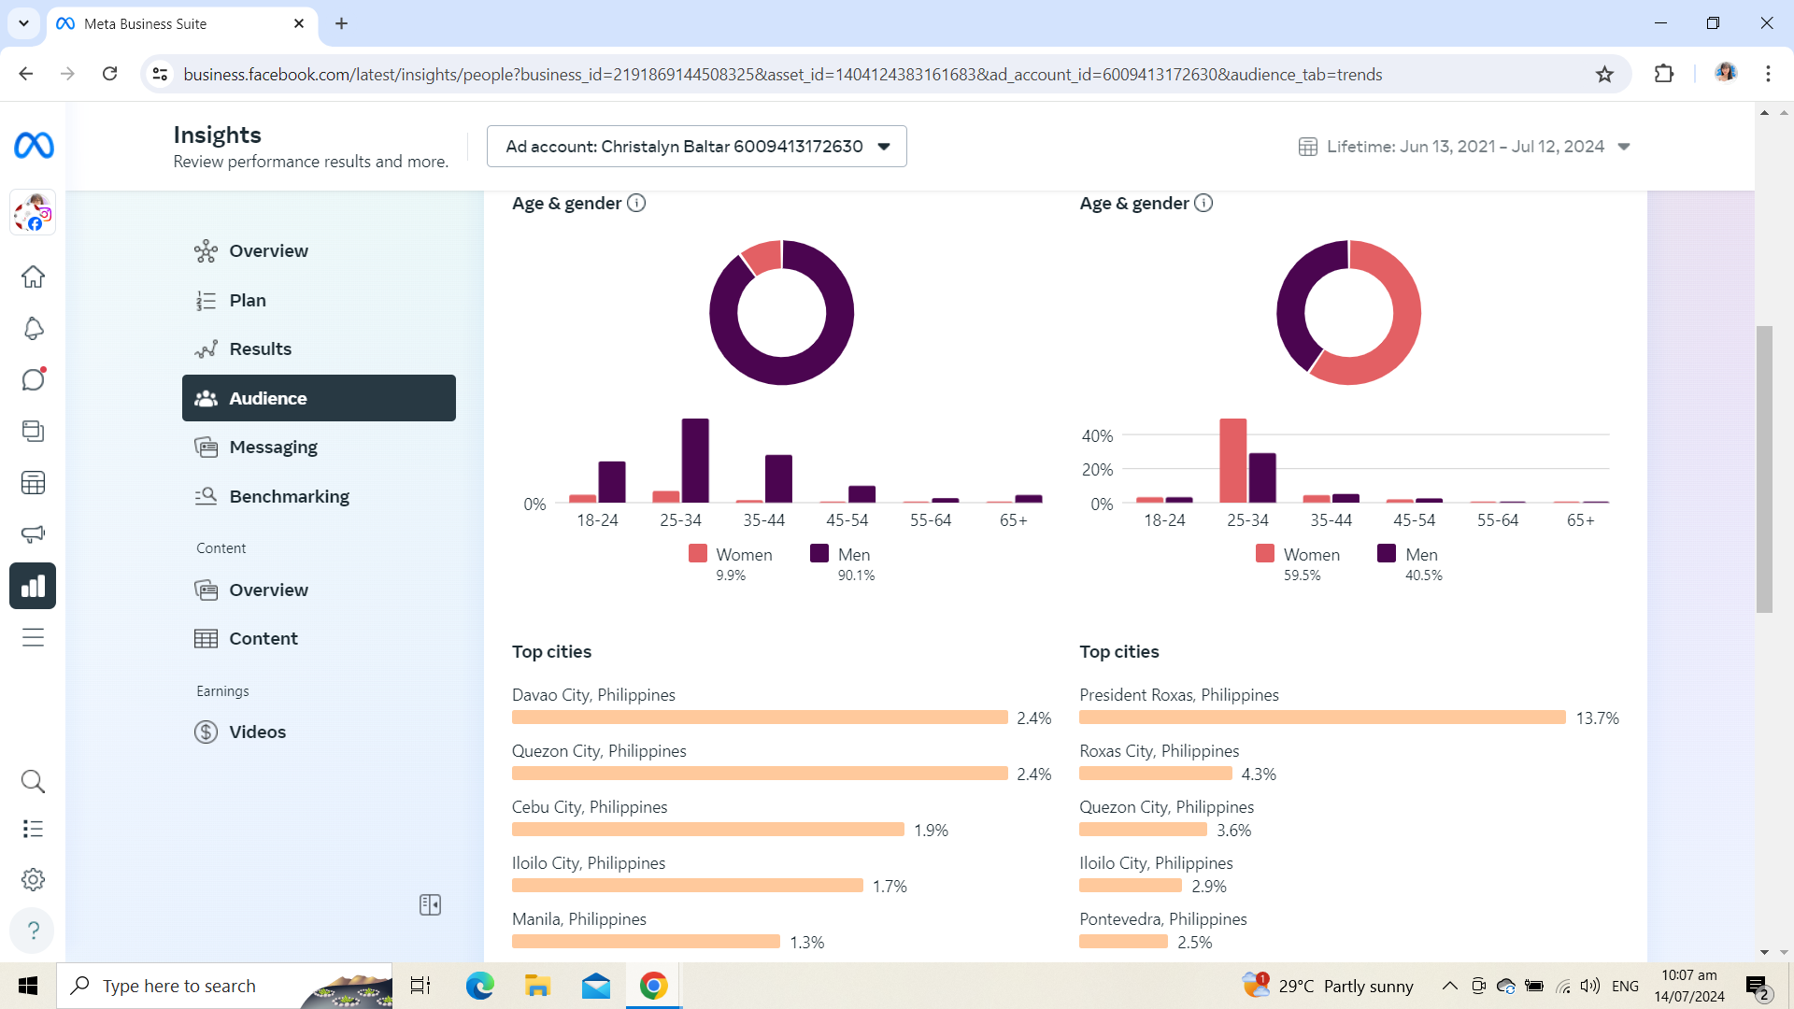Viewport: 1794px width, 1009px height.
Task: Open the Results menu item
Action: 319,348
